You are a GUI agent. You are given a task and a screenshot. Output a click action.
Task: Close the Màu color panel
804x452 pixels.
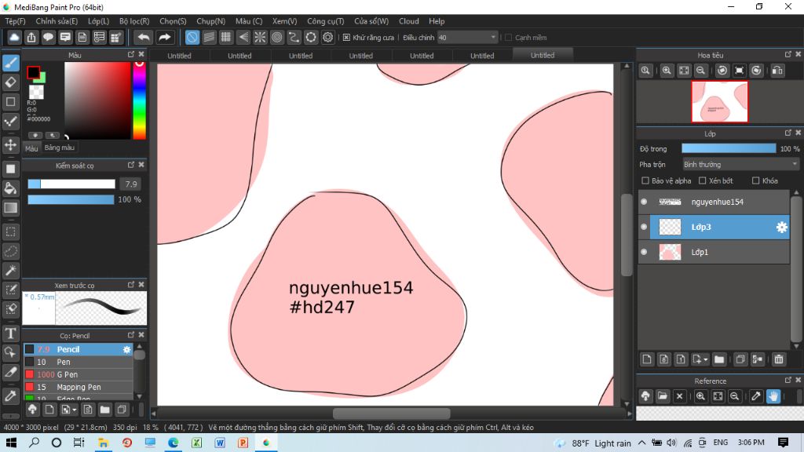pyautogui.click(x=141, y=54)
